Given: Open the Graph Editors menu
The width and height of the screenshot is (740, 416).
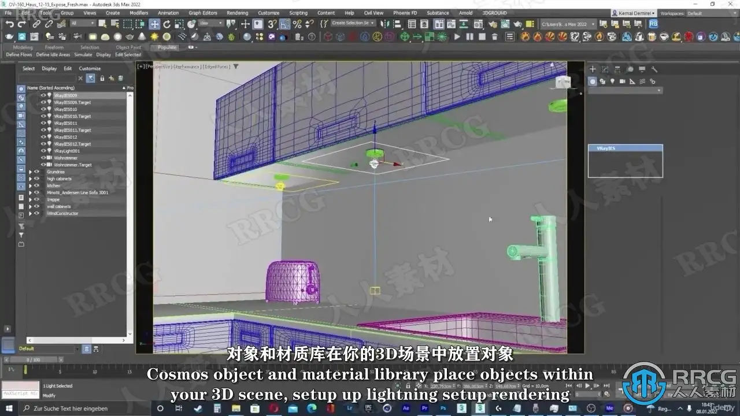Looking at the screenshot, I should [203, 13].
